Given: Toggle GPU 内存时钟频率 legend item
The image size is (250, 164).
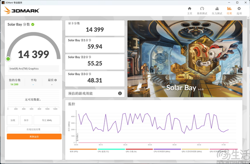Looking at the screenshot, I should tap(195, 150).
